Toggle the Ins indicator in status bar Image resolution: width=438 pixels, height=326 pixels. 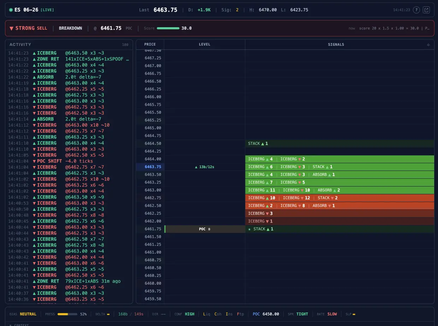click(229, 314)
